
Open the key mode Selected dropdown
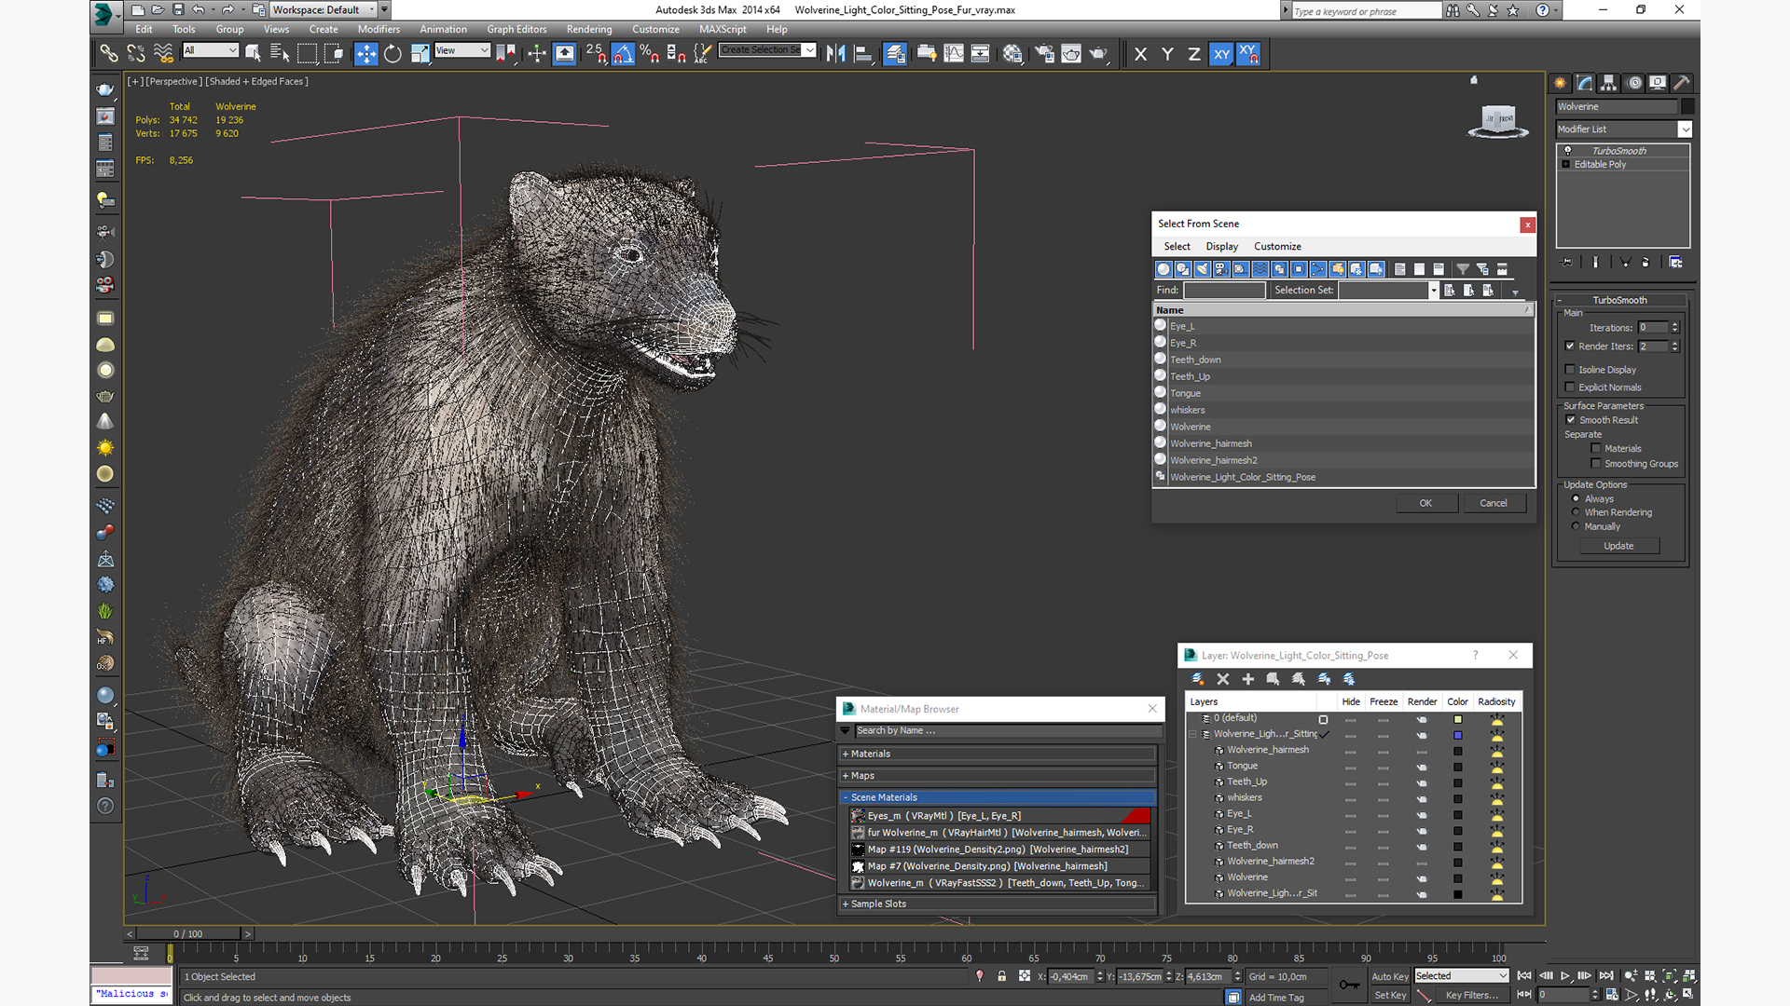[1461, 976]
